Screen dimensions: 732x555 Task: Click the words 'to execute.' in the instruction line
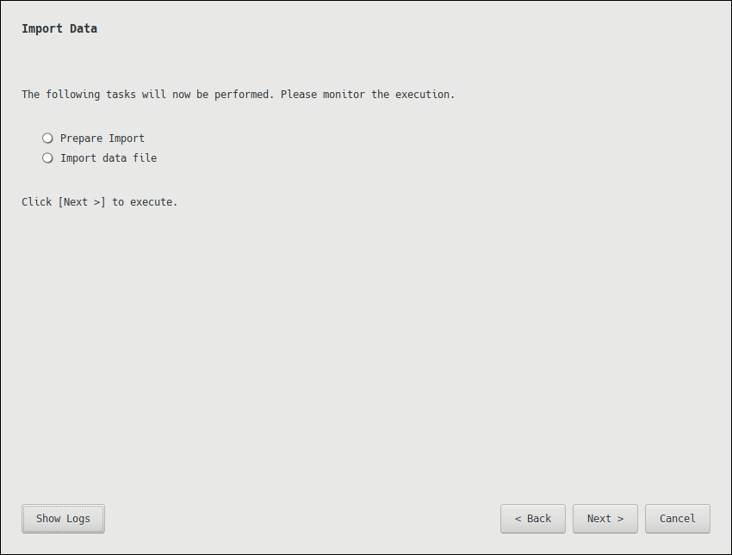pyautogui.click(x=145, y=202)
